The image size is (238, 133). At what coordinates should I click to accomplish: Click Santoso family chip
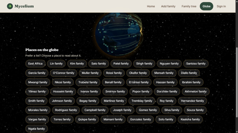[196, 63]
